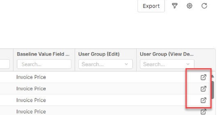The height and width of the screenshot is (115, 217).
Task: Open table settings gear icon
Action: tap(189, 6)
